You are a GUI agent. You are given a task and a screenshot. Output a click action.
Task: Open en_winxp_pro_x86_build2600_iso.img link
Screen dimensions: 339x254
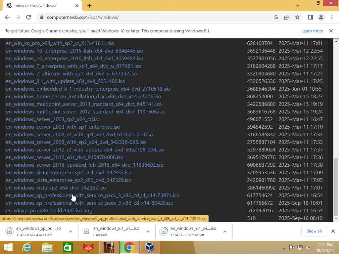coord(49,211)
